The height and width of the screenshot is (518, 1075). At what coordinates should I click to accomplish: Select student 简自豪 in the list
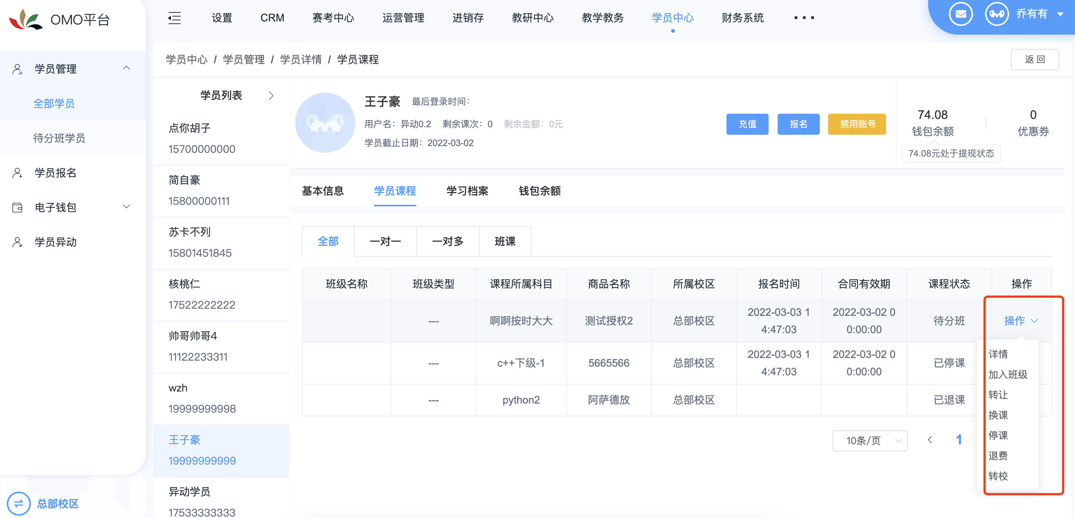pyautogui.click(x=221, y=191)
